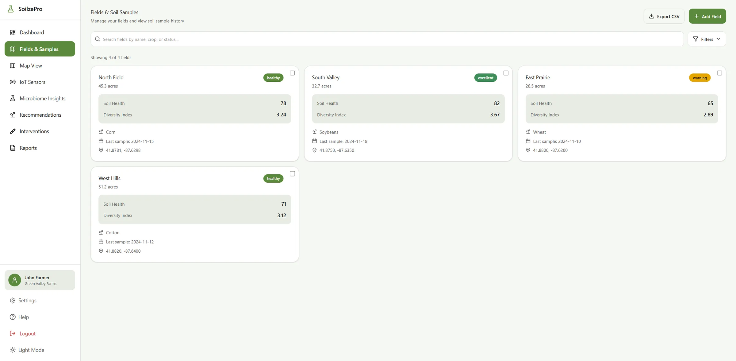Click the SoilzePro flask logo icon
736x361 pixels.
click(11, 9)
